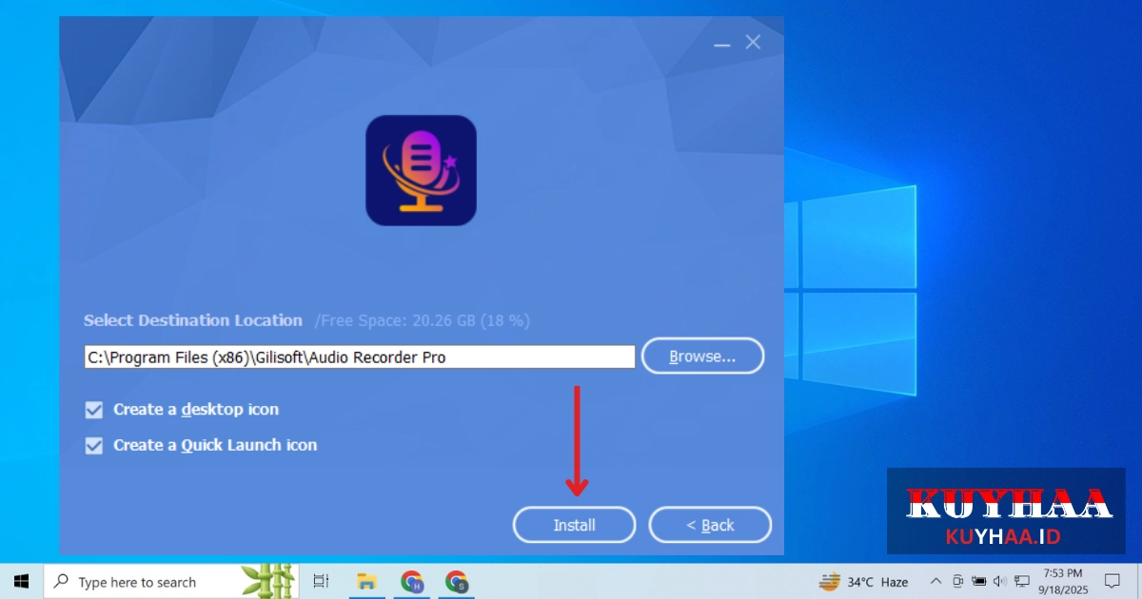Screen dimensions: 1142x599
Task: Click the network tray icon
Action: (x=1022, y=581)
